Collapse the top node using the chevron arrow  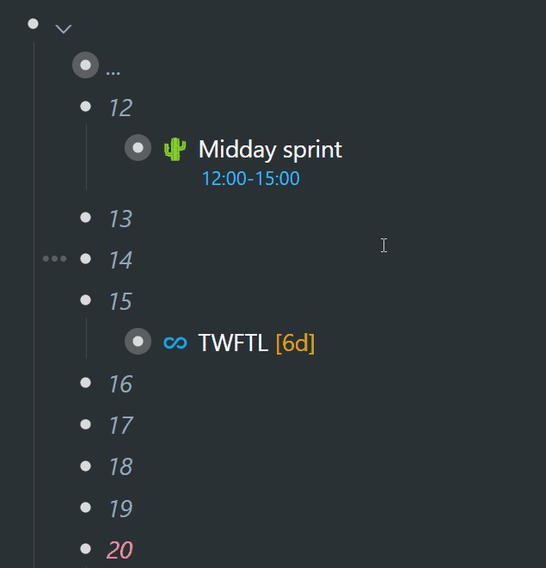[64, 29]
